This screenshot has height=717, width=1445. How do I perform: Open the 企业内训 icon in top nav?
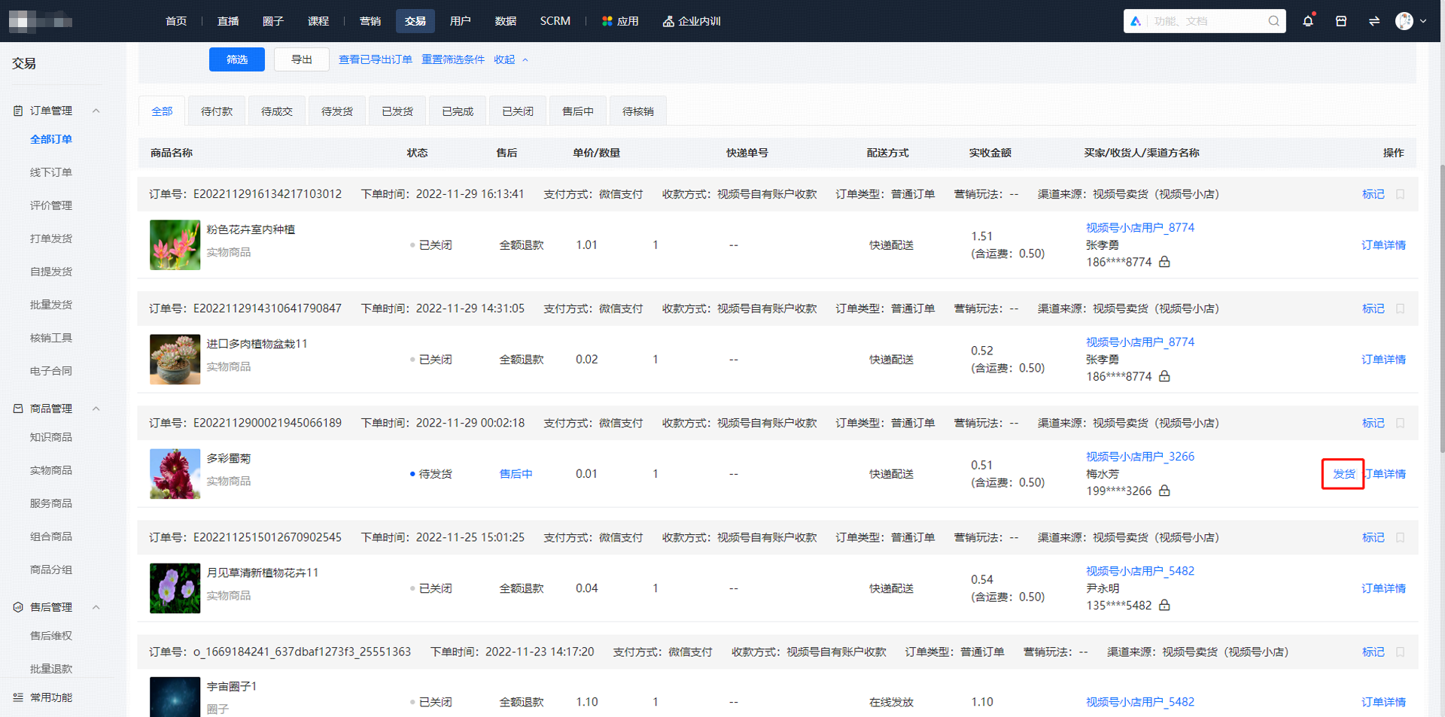coord(668,21)
